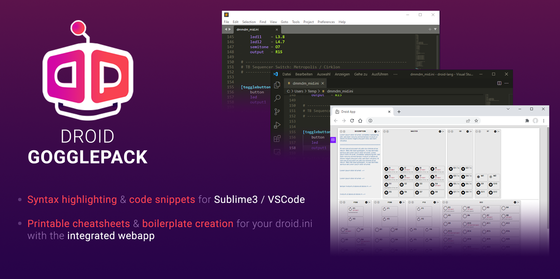Viewport: 560px width, 279px height.
Task: Click the browser page vertical scrollbar
Action: [x=548, y=178]
